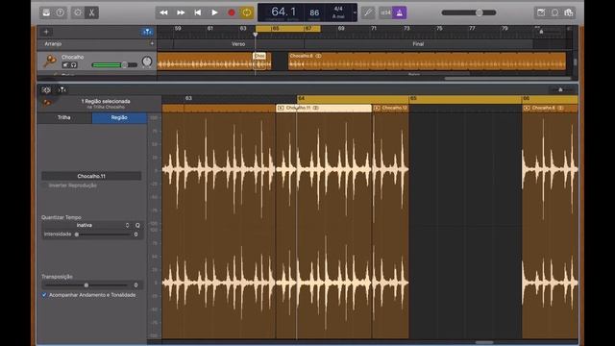Open the 4/4 time signature setting

tap(338, 9)
